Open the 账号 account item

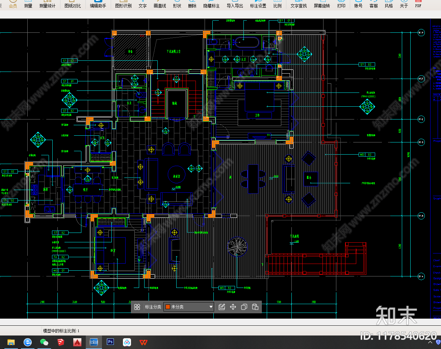pos(358,4)
